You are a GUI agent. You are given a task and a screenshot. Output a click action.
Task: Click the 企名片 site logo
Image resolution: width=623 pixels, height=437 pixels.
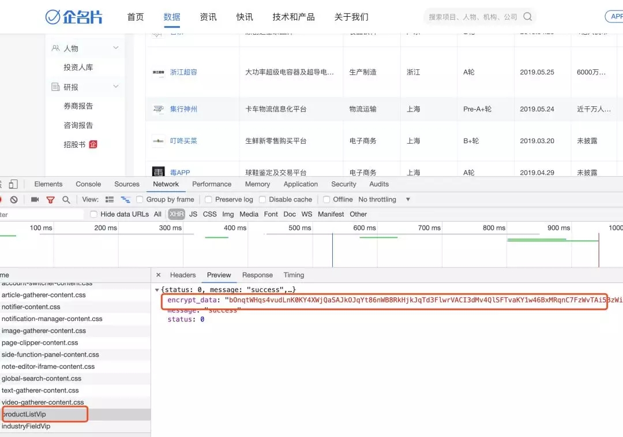coord(74,17)
